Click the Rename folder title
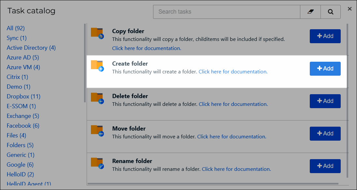The height and width of the screenshot is (190, 357). click(132, 161)
